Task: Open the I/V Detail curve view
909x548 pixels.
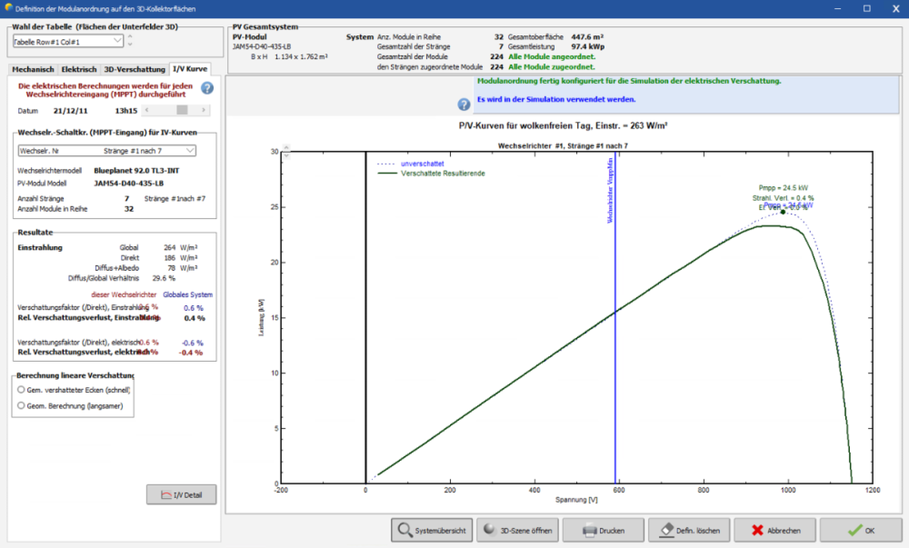Action: (x=182, y=494)
